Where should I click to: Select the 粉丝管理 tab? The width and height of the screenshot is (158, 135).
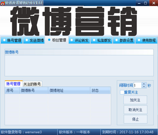(x=57, y=40)
